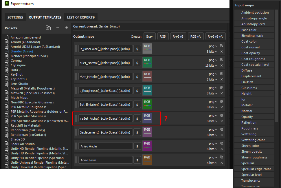Delete the BaseColor output map
The height and width of the screenshot is (188, 281).
click(222, 52)
